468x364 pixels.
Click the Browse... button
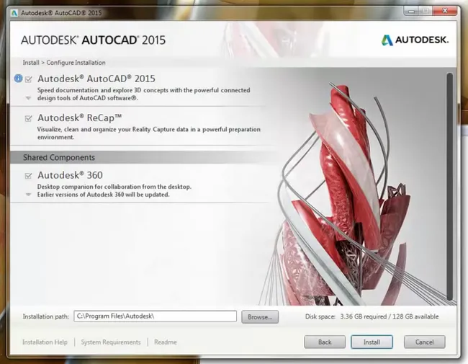[260, 316]
